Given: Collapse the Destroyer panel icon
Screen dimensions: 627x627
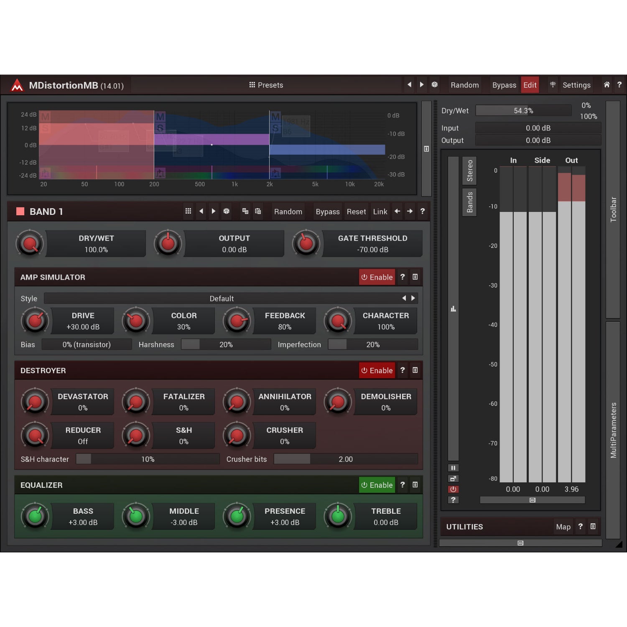Looking at the screenshot, I should click(415, 370).
